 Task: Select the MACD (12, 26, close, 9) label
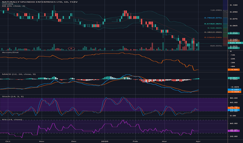pyautogui.click(x=19, y=74)
